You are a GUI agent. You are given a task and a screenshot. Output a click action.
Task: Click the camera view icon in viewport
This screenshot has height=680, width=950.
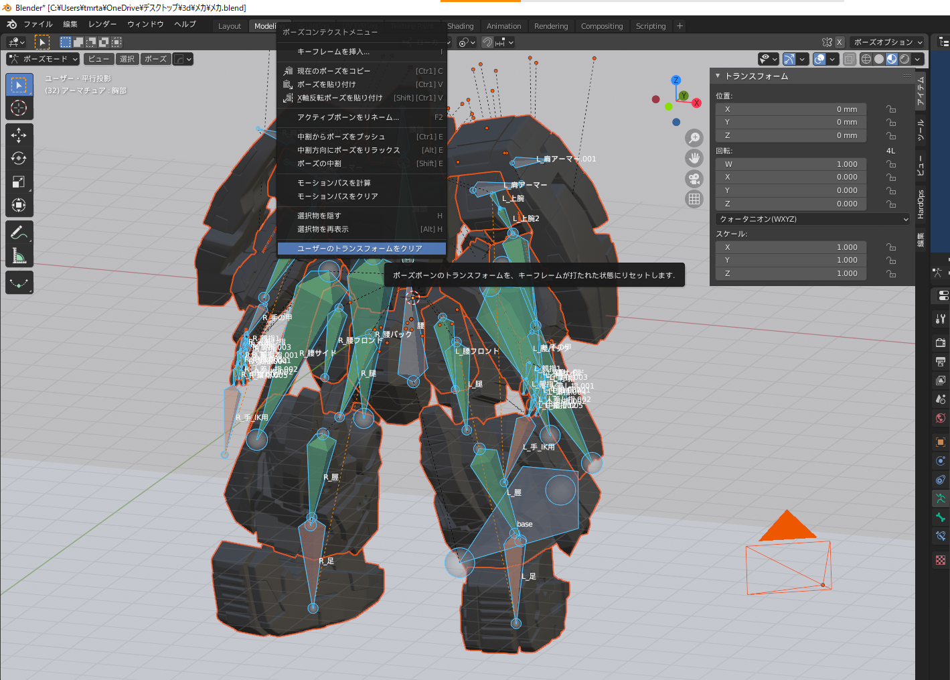pos(694,179)
